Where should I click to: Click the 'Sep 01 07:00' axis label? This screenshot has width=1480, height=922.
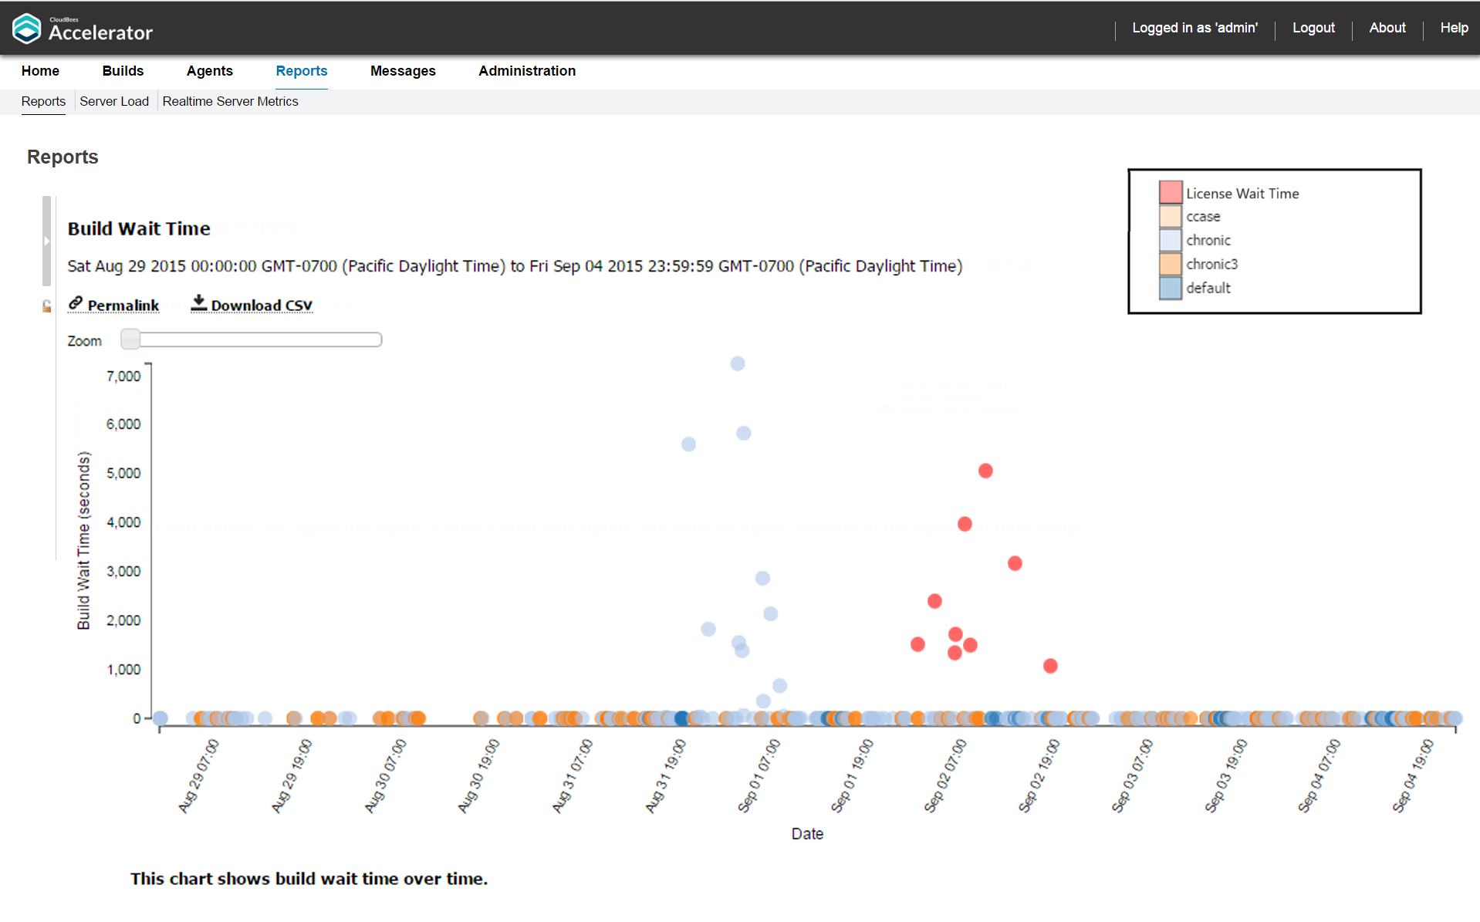(x=759, y=775)
